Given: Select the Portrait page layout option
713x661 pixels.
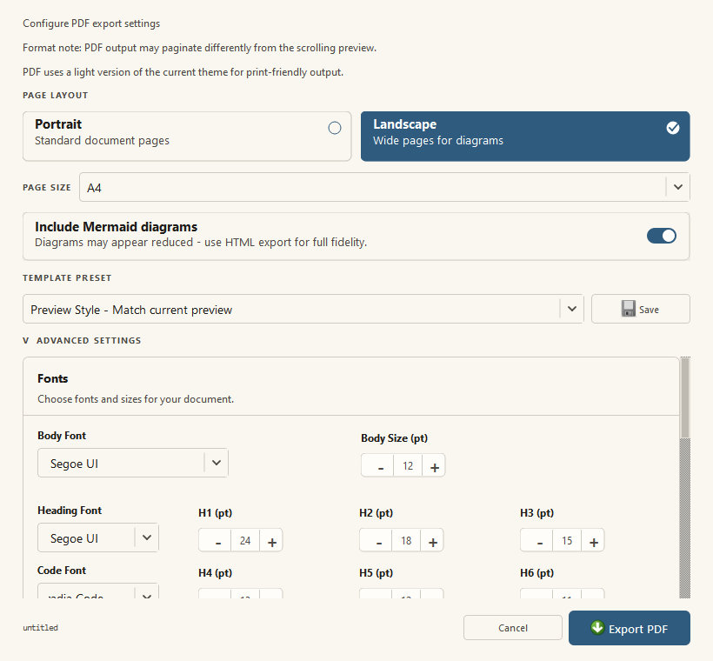Looking at the screenshot, I should [x=187, y=136].
